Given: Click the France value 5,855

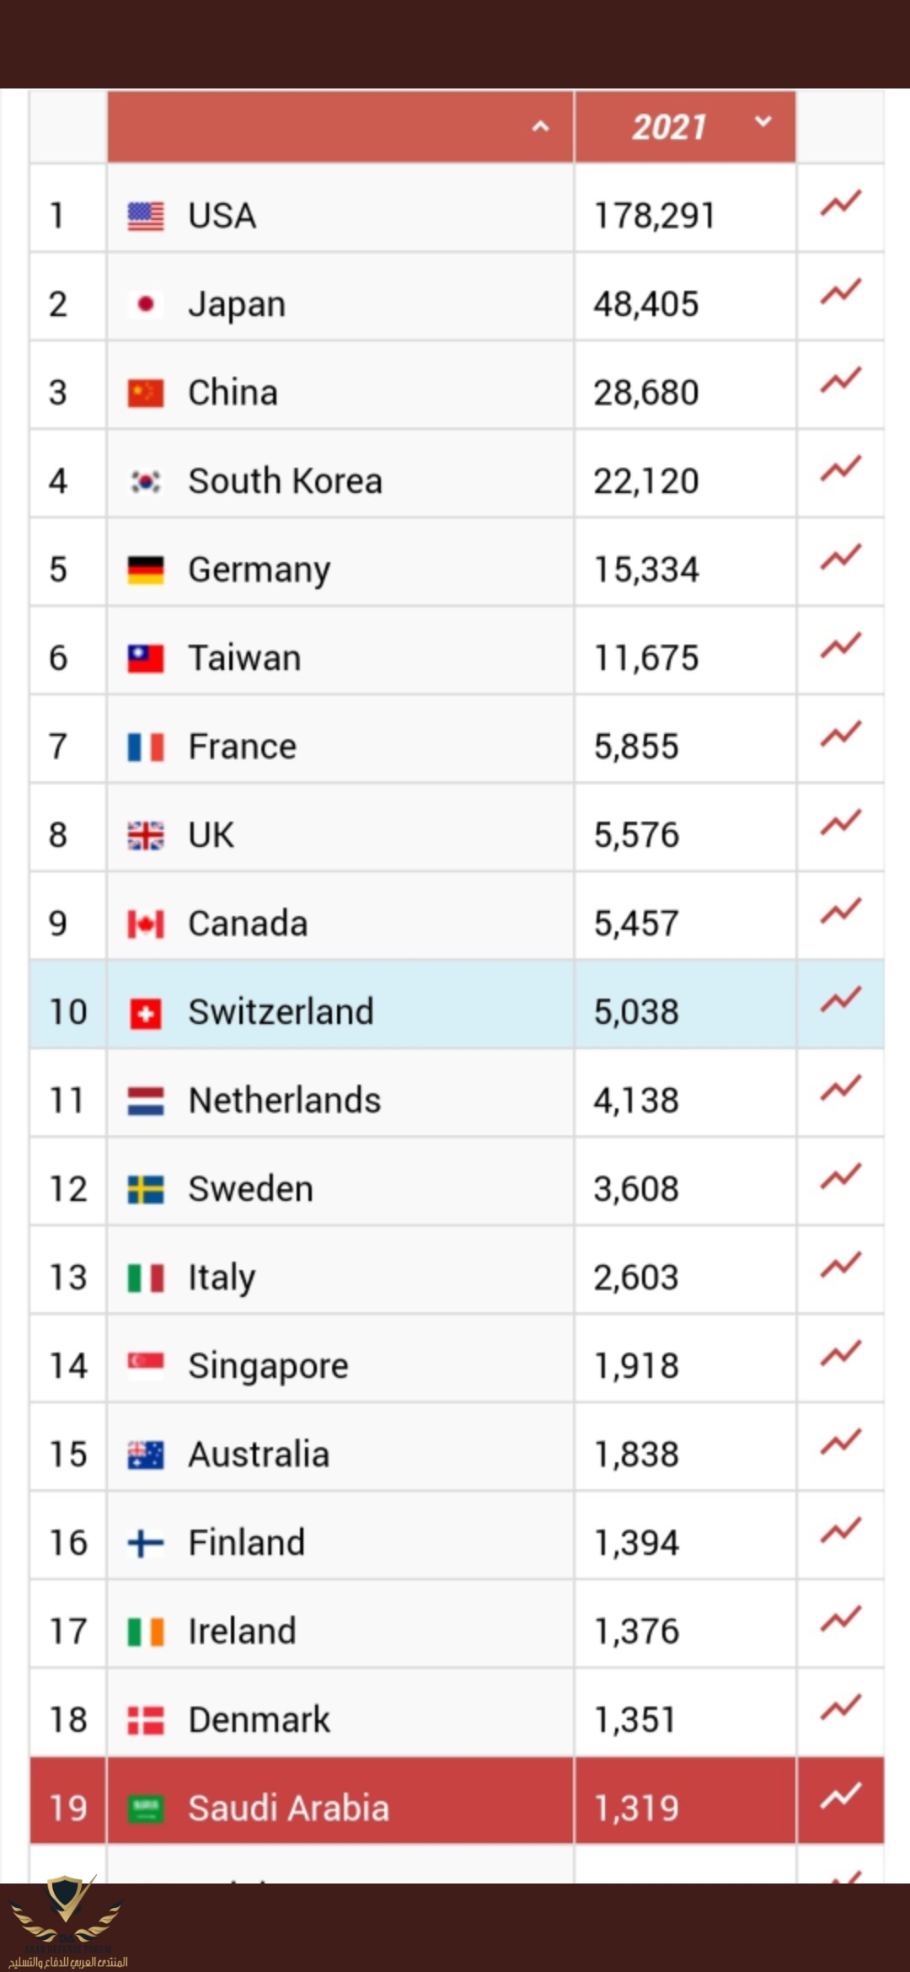Looking at the screenshot, I should [x=636, y=747].
